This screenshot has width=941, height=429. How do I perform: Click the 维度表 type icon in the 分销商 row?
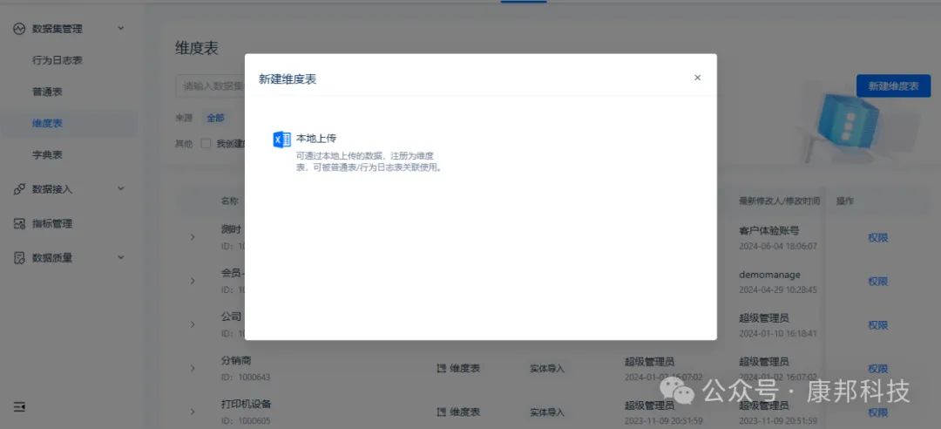[x=441, y=368]
